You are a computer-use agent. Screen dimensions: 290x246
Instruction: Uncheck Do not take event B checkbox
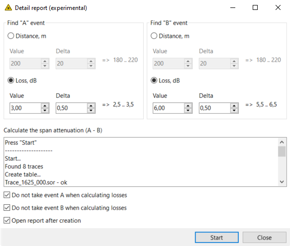point(7,208)
